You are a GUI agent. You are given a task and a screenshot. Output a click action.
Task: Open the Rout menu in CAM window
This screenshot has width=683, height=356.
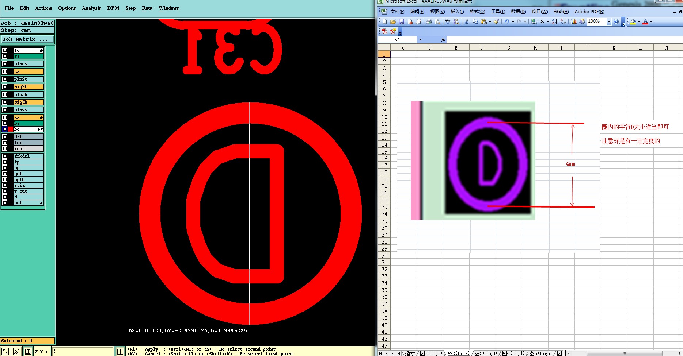click(x=147, y=8)
